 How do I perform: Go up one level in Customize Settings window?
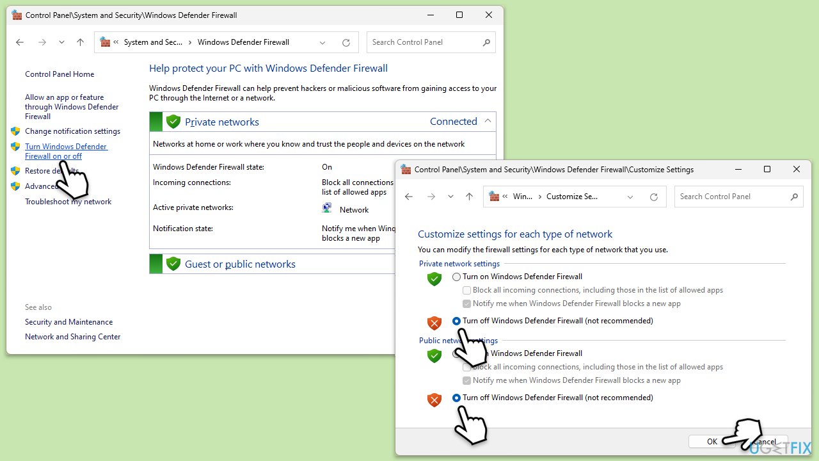click(469, 197)
